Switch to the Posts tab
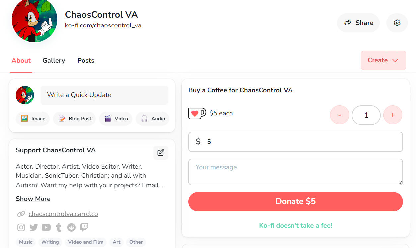This screenshot has height=248, width=416. (86, 60)
